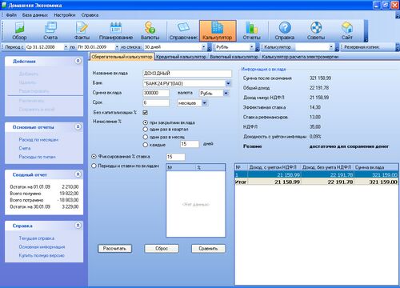Click the Купить полную версию link

42,255
